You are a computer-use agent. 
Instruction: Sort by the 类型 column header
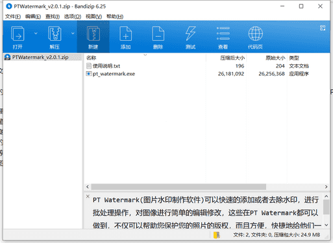294,58
